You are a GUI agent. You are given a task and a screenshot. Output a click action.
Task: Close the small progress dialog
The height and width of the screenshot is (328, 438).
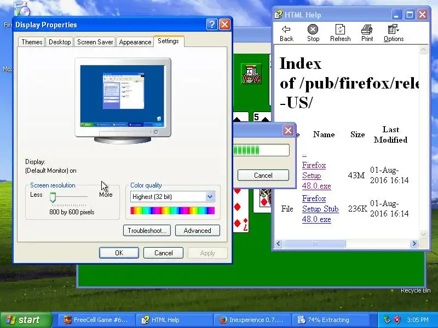click(288, 130)
